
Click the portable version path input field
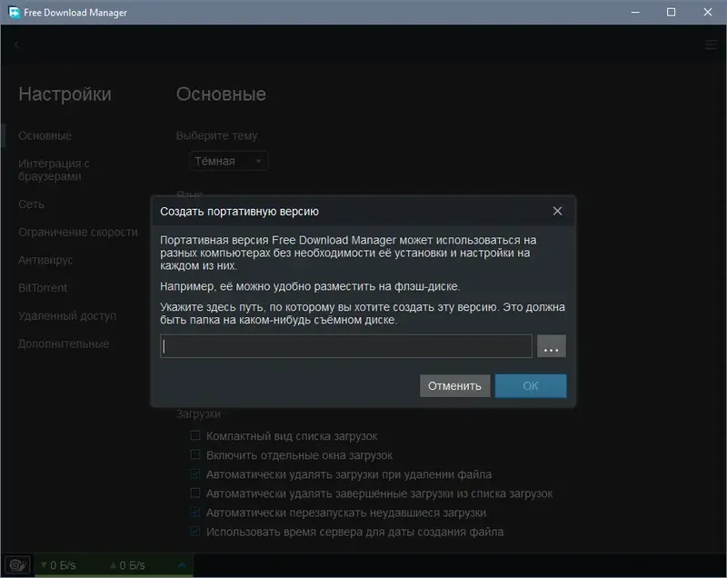346,346
